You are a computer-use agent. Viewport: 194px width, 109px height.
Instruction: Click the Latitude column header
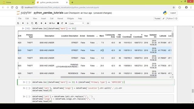163,36
